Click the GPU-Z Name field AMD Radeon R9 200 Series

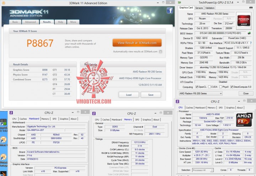tap(214, 14)
